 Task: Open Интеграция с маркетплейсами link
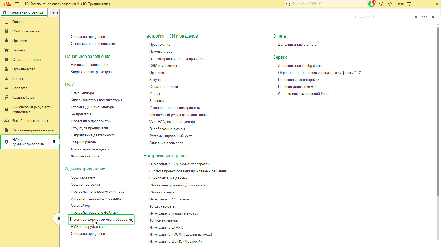click(174, 213)
